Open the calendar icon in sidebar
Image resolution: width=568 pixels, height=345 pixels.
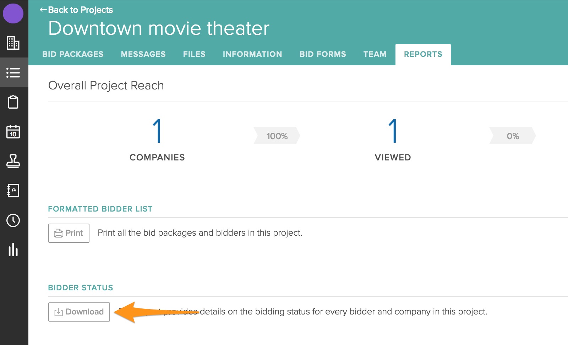(13, 132)
